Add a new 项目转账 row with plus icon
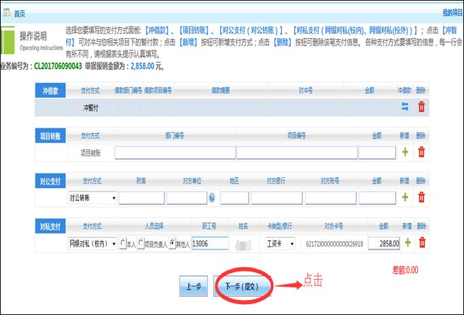This screenshot has width=464, height=315. coord(405,152)
